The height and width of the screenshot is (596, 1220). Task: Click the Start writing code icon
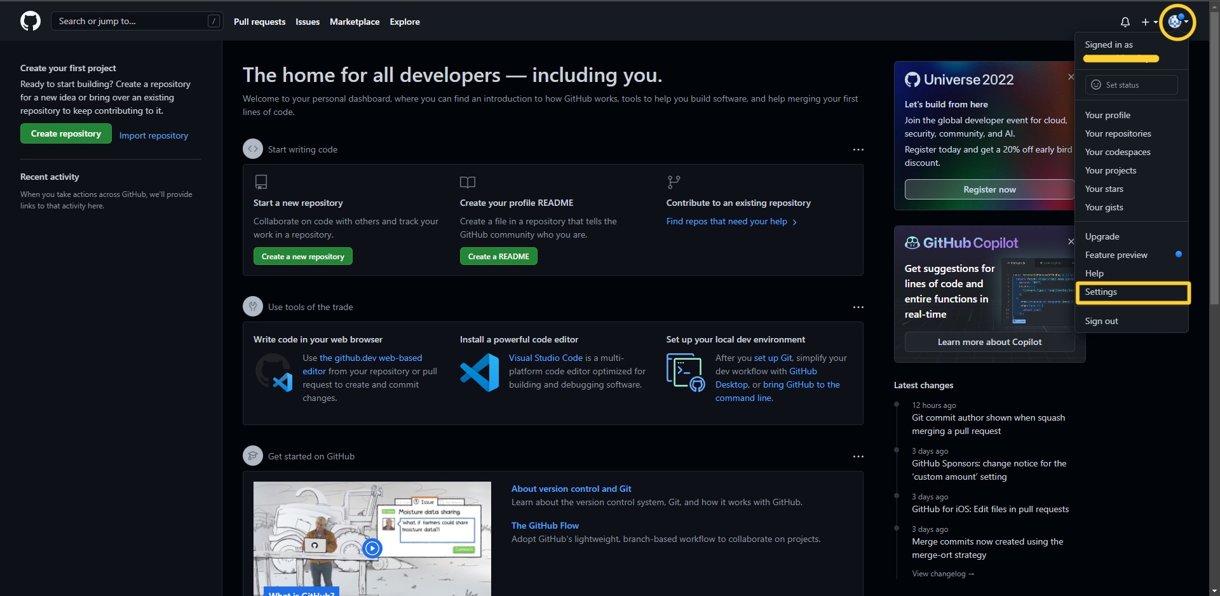[x=253, y=149]
